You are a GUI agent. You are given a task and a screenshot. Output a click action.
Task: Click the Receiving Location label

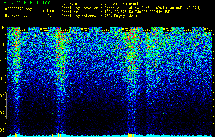coord(80,8)
